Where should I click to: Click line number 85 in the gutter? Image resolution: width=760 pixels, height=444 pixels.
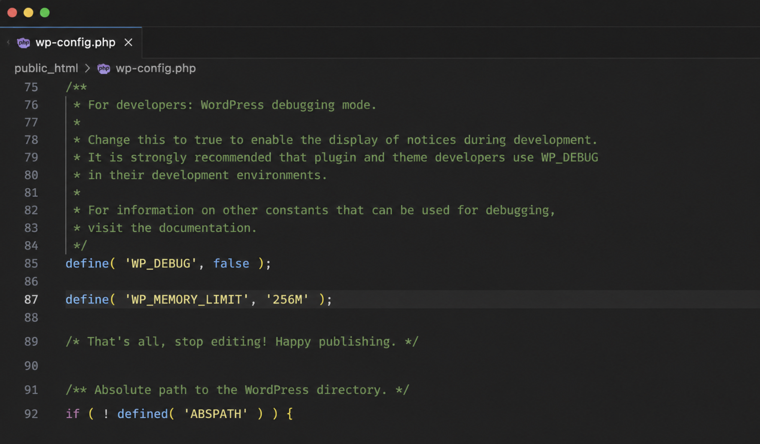click(x=31, y=264)
